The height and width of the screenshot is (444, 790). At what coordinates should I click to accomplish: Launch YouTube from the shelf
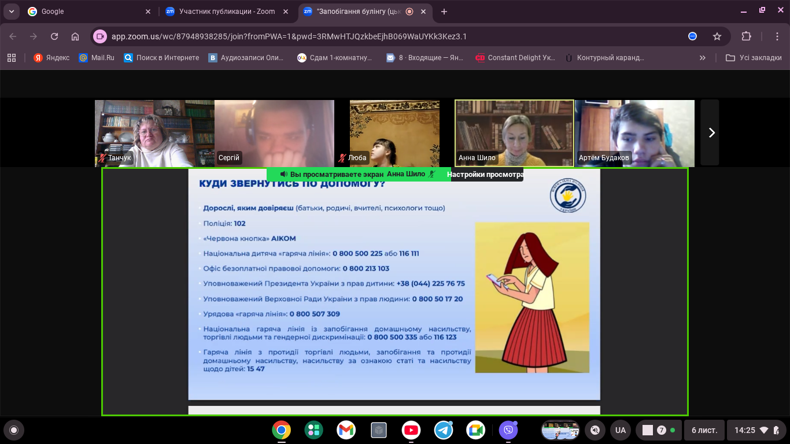click(x=411, y=430)
